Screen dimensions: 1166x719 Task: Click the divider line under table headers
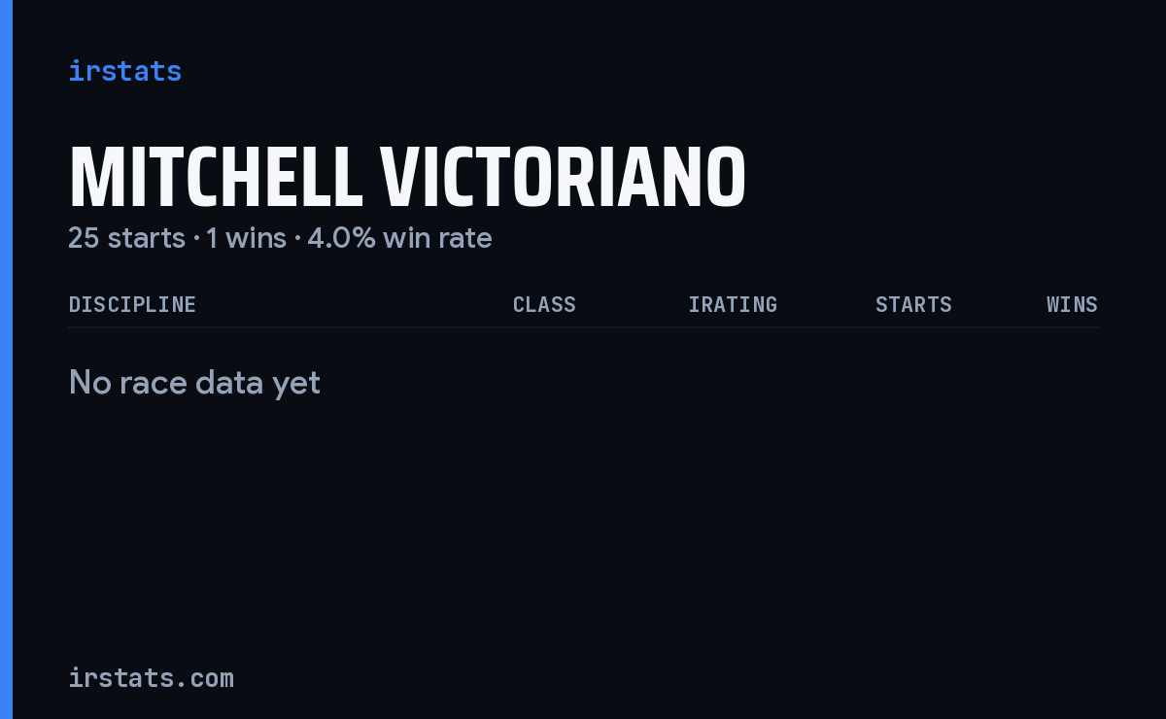(583, 327)
